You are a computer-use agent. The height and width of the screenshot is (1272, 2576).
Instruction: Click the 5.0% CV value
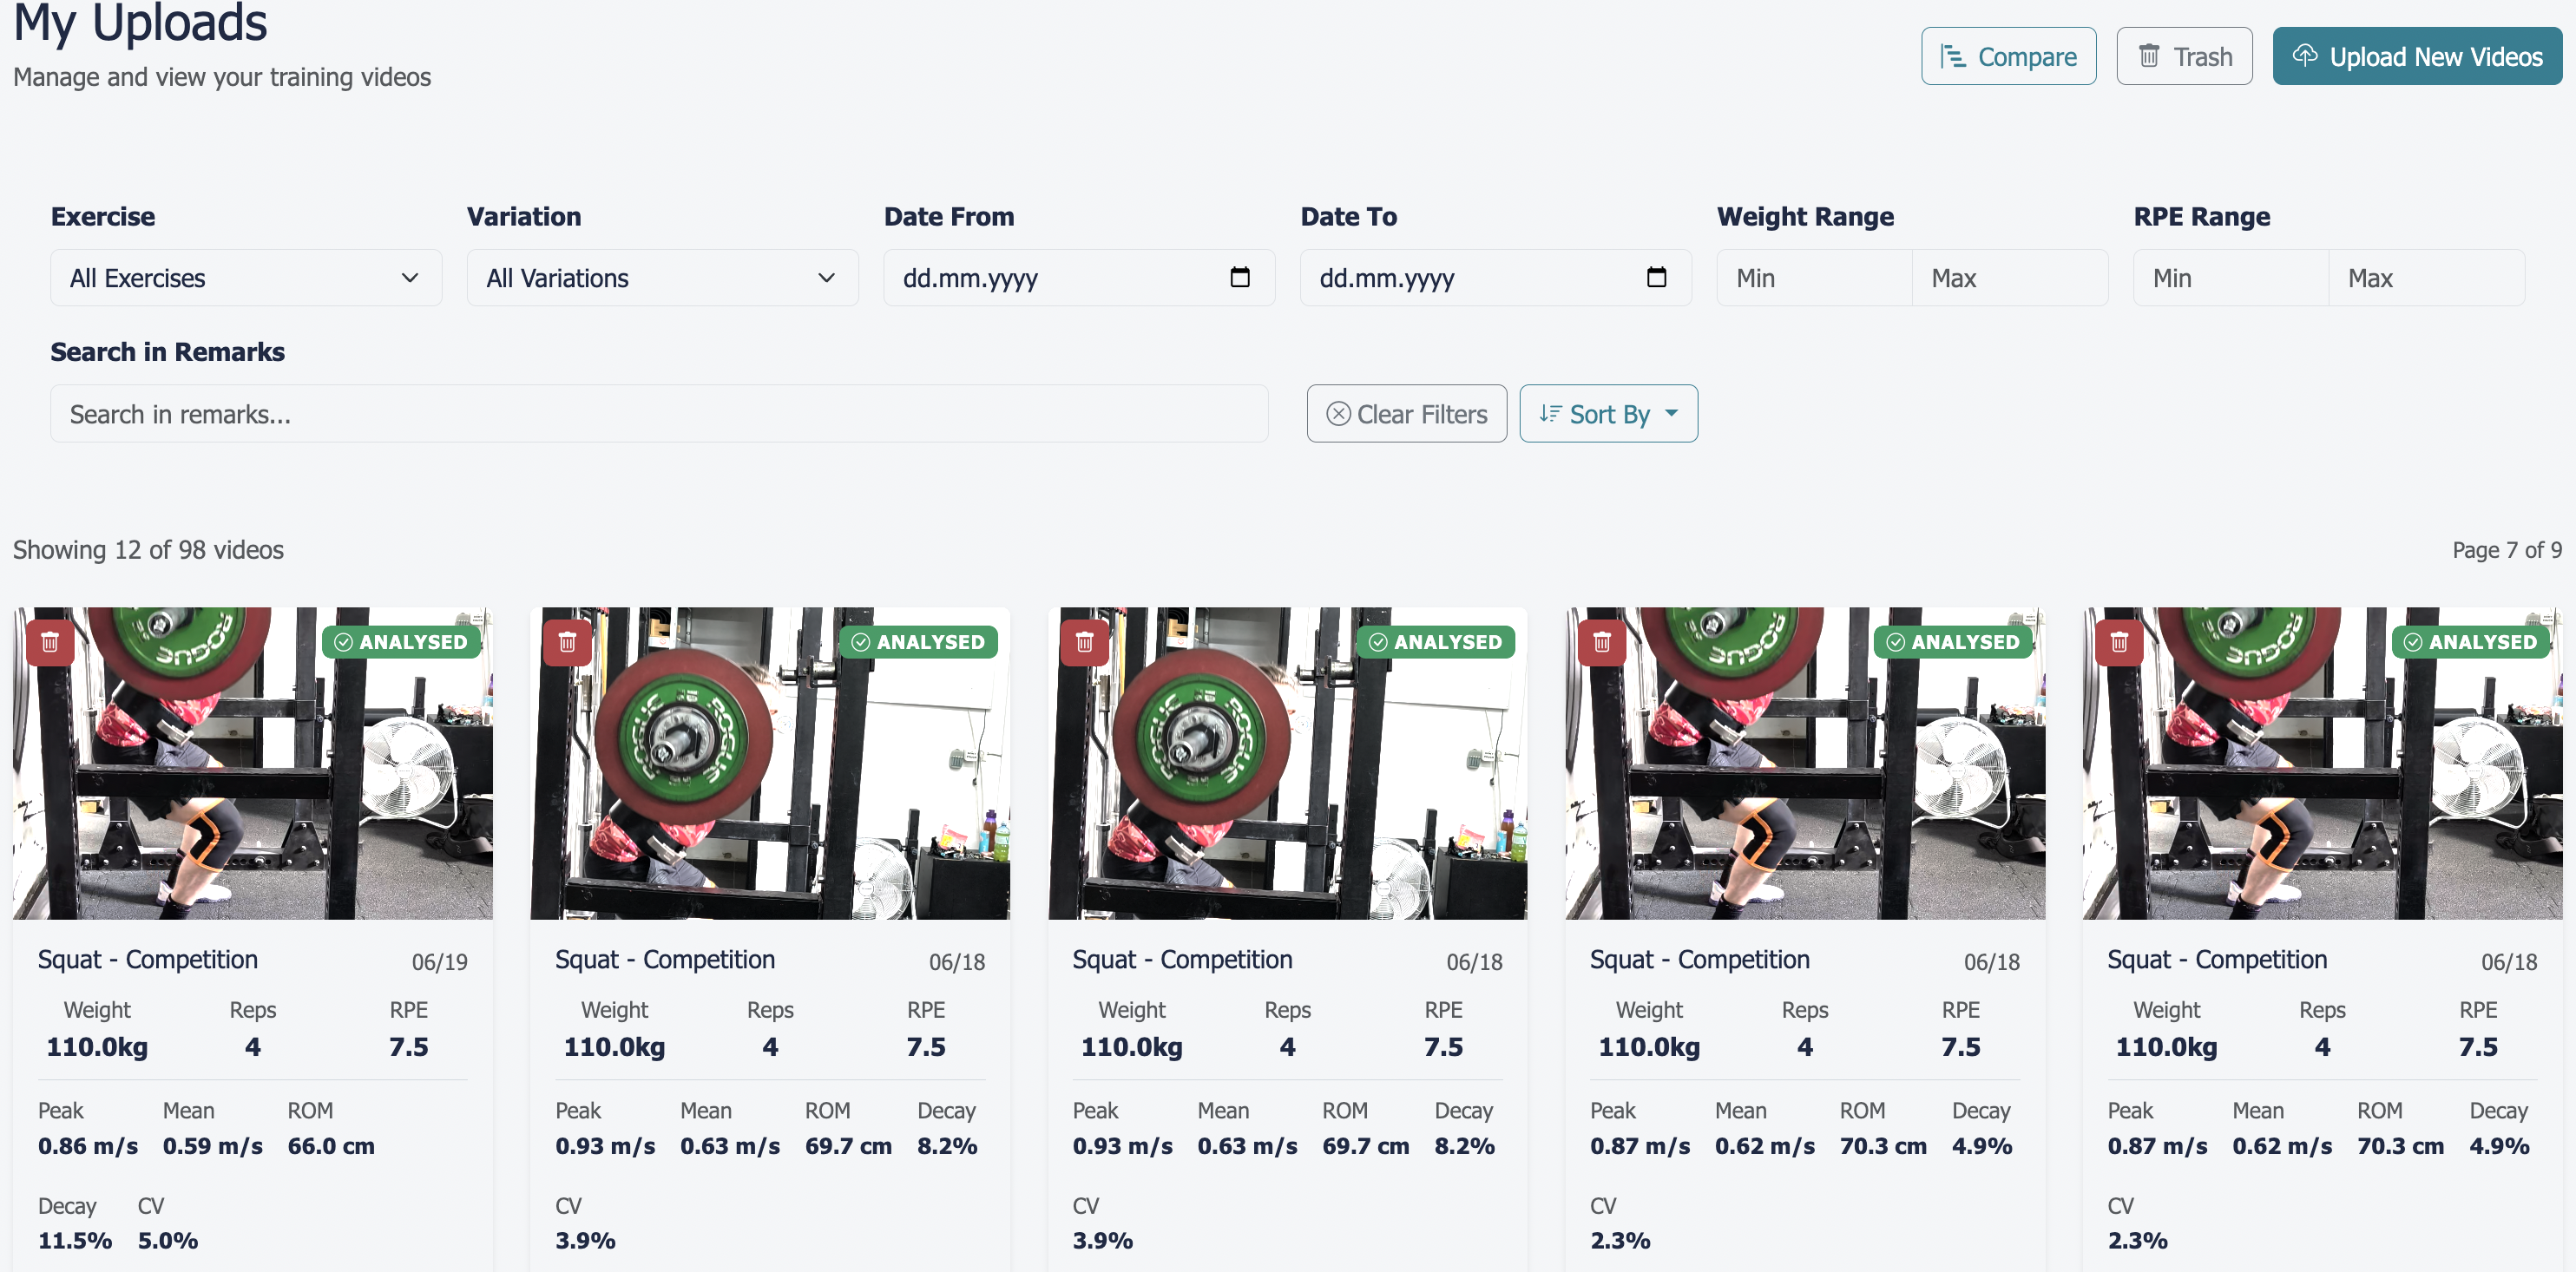point(168,1241)
